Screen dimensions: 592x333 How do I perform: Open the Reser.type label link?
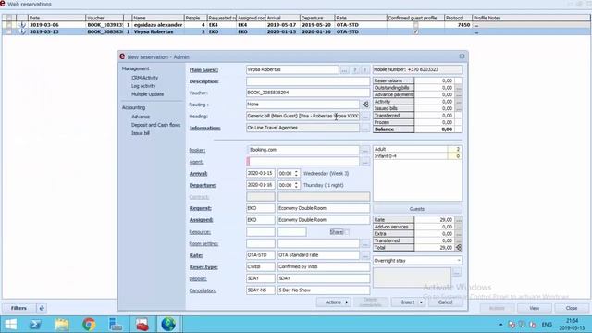click(x=203, y=267)
